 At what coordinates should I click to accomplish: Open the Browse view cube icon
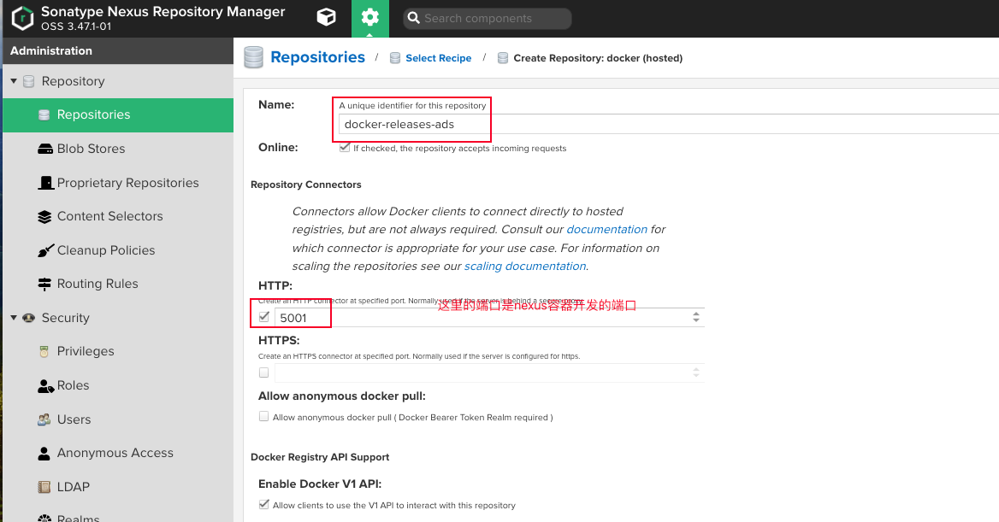326,16
